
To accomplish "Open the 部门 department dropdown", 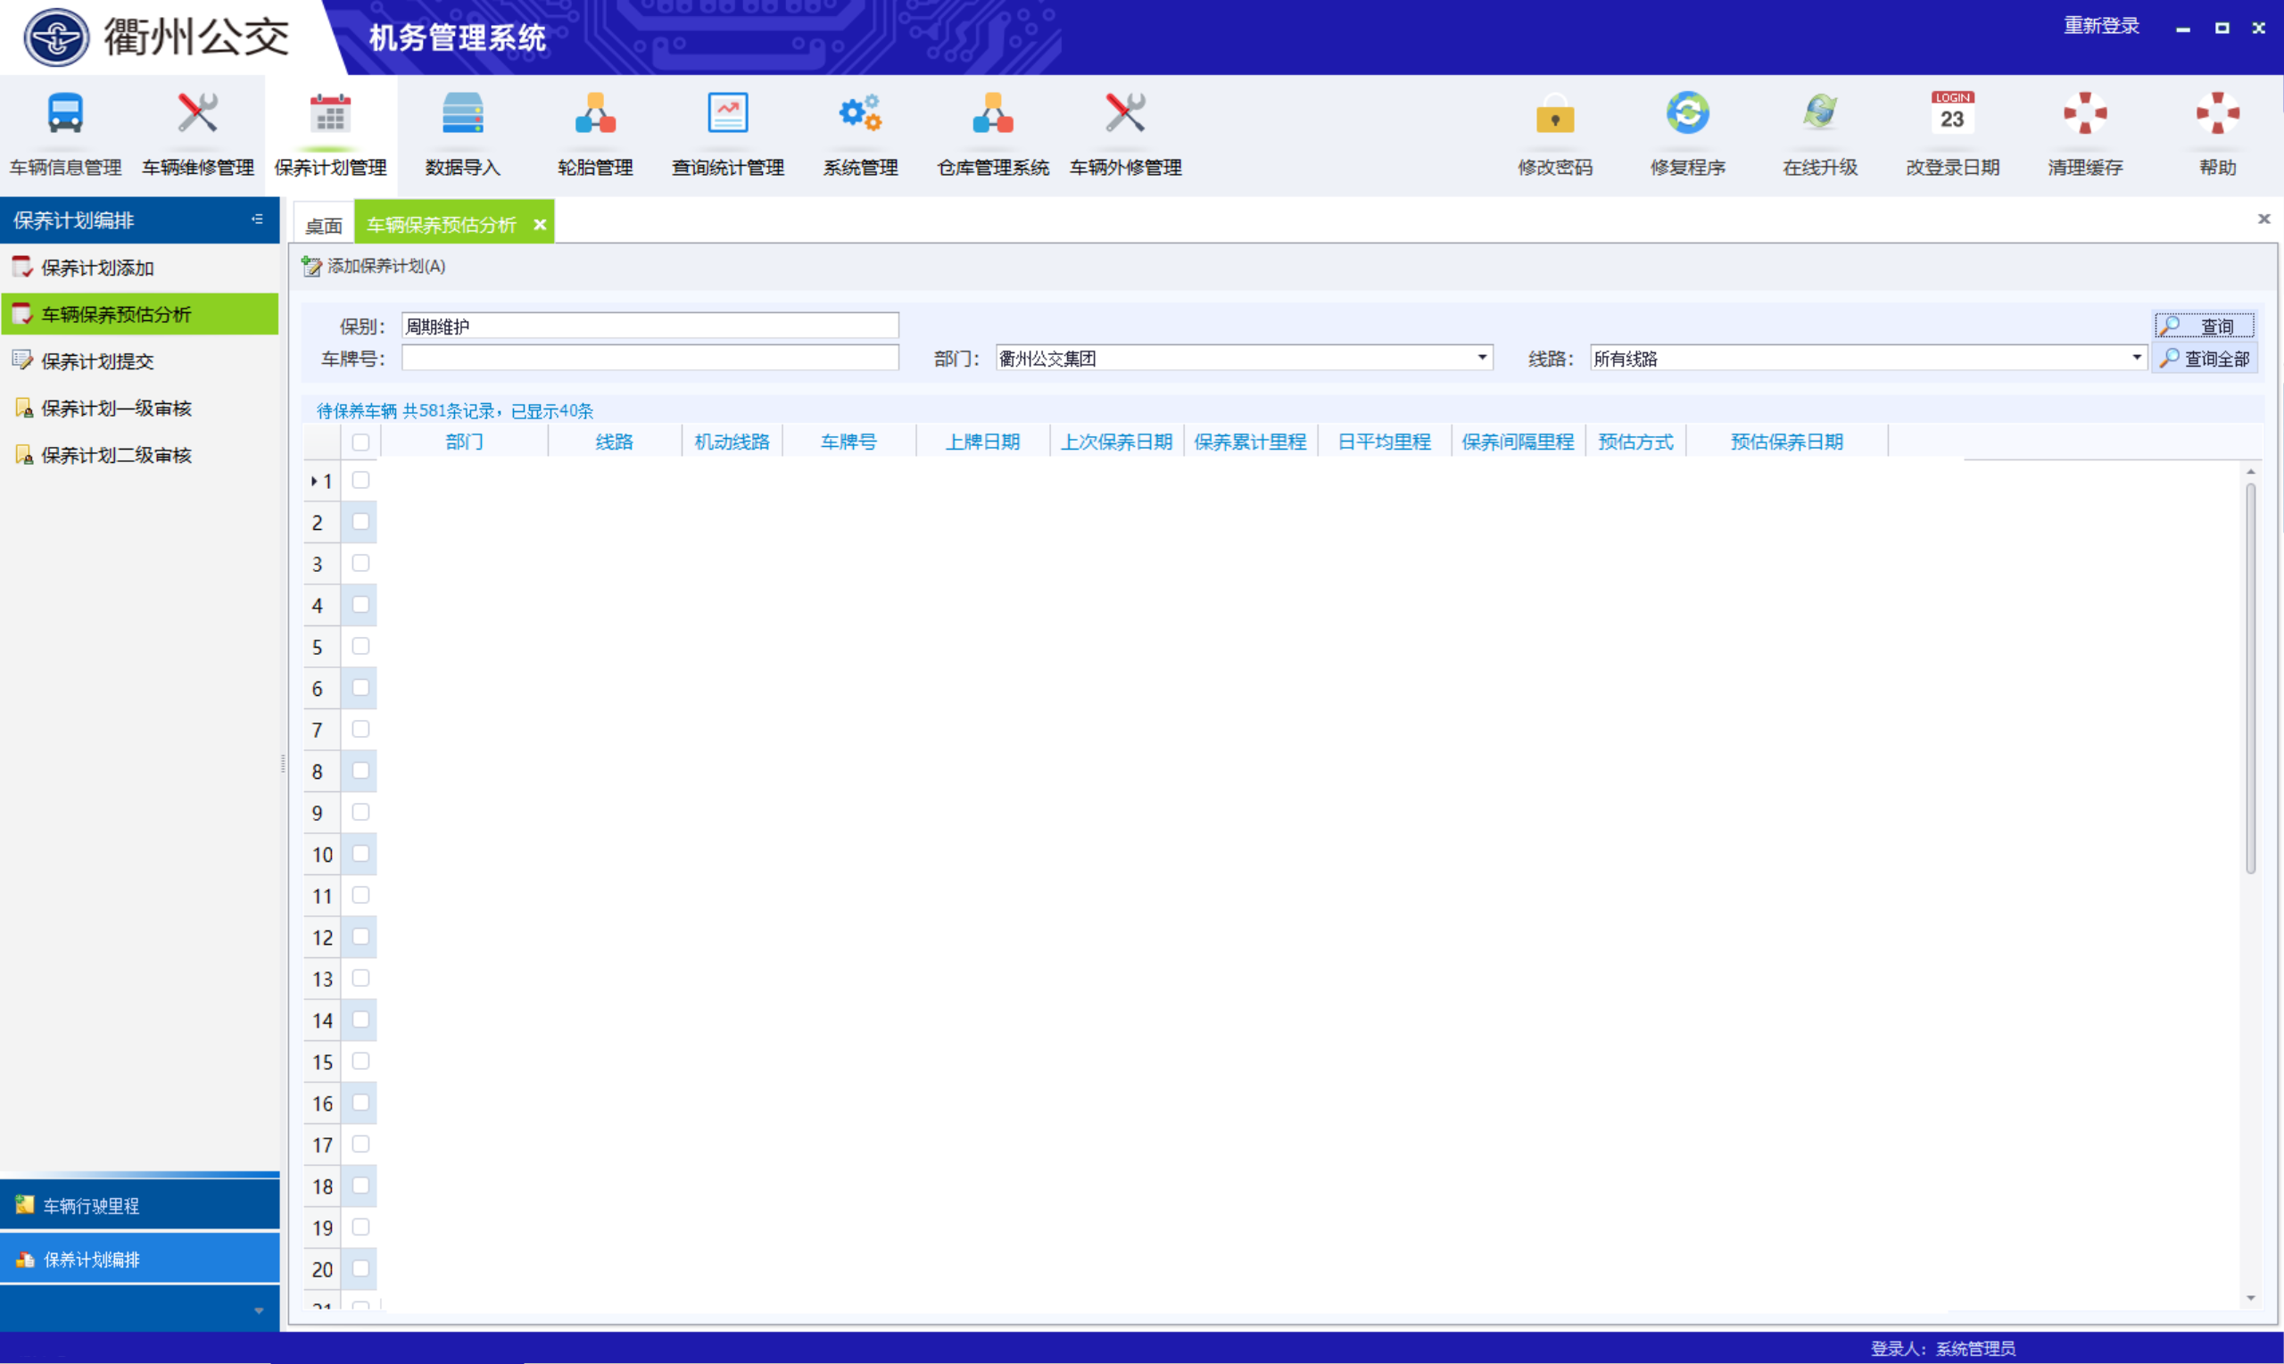I will point(1482,358).
